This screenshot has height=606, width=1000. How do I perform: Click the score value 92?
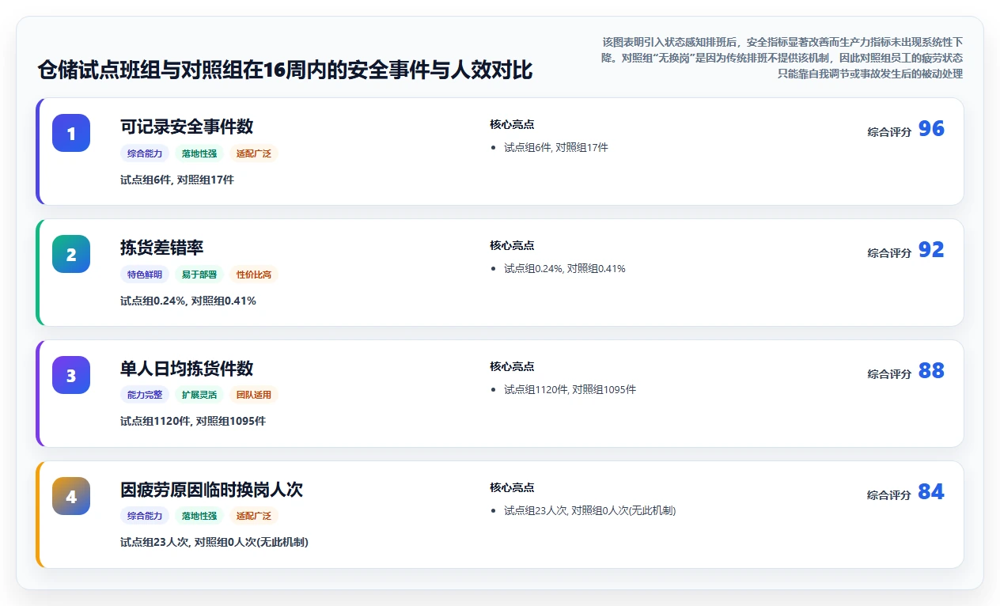931,250
